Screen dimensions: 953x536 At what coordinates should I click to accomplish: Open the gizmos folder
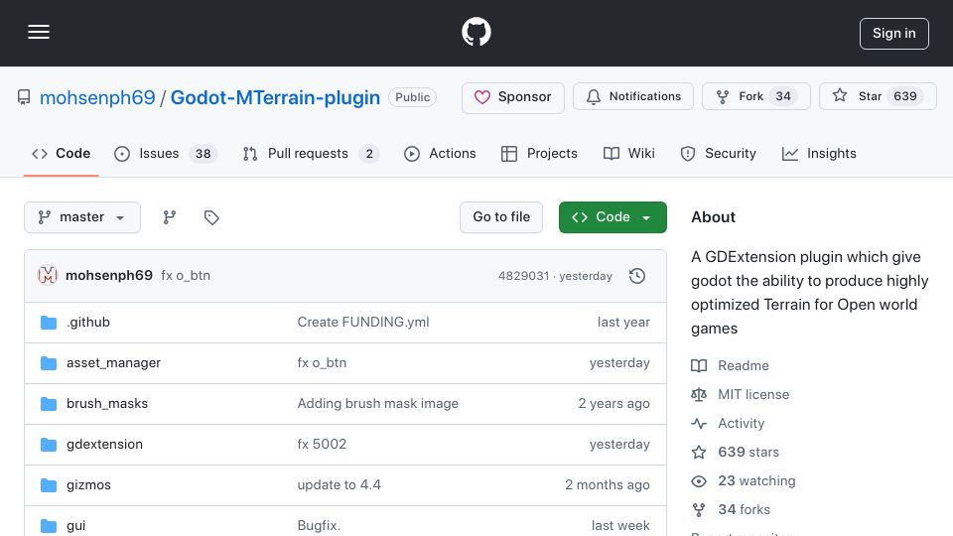[88, 485]
